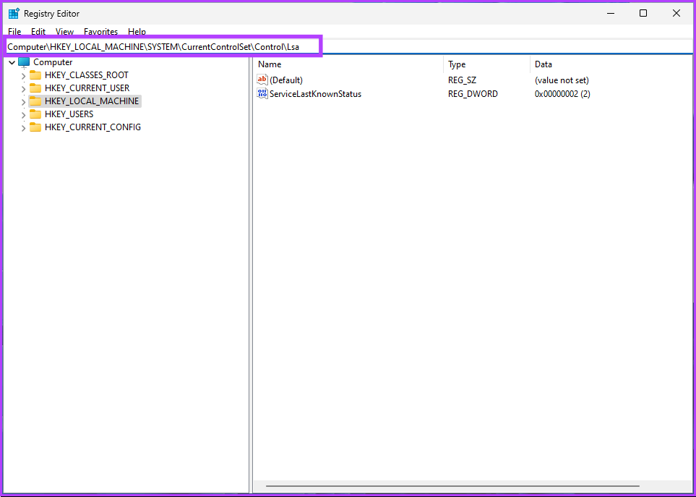The width and height of the screenshot is (696, 497).
Task: Sort values by the Type column header
Action: pos(486,64)
